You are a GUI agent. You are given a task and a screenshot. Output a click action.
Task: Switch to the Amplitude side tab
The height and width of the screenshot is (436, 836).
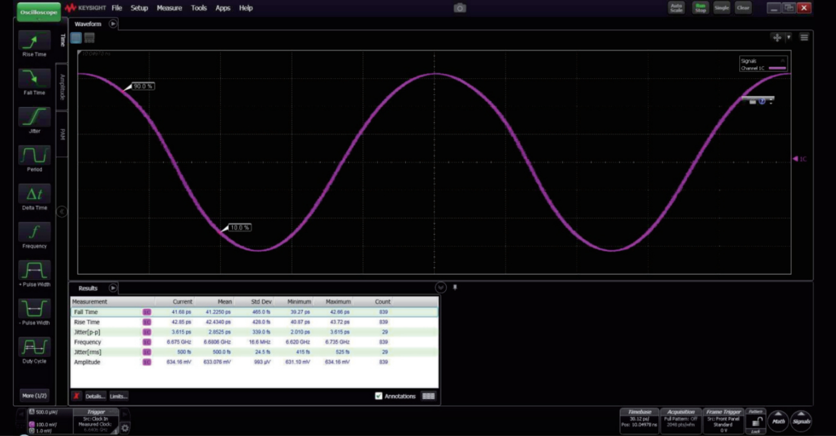62,87
